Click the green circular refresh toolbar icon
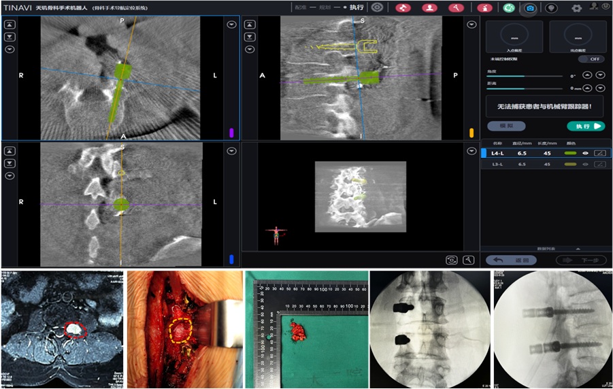 509,7
